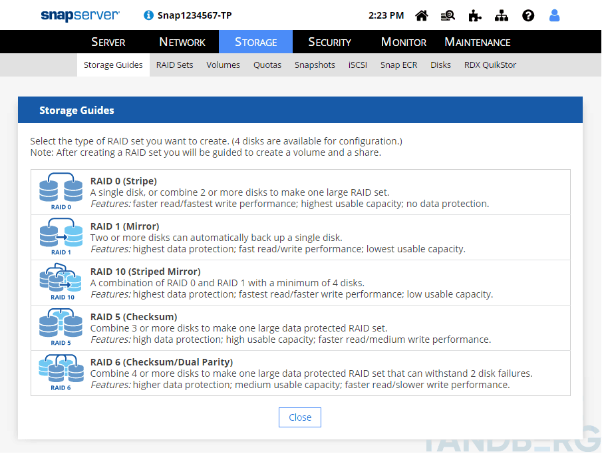
Task: Open the user account icon
Action: [555, 15]
